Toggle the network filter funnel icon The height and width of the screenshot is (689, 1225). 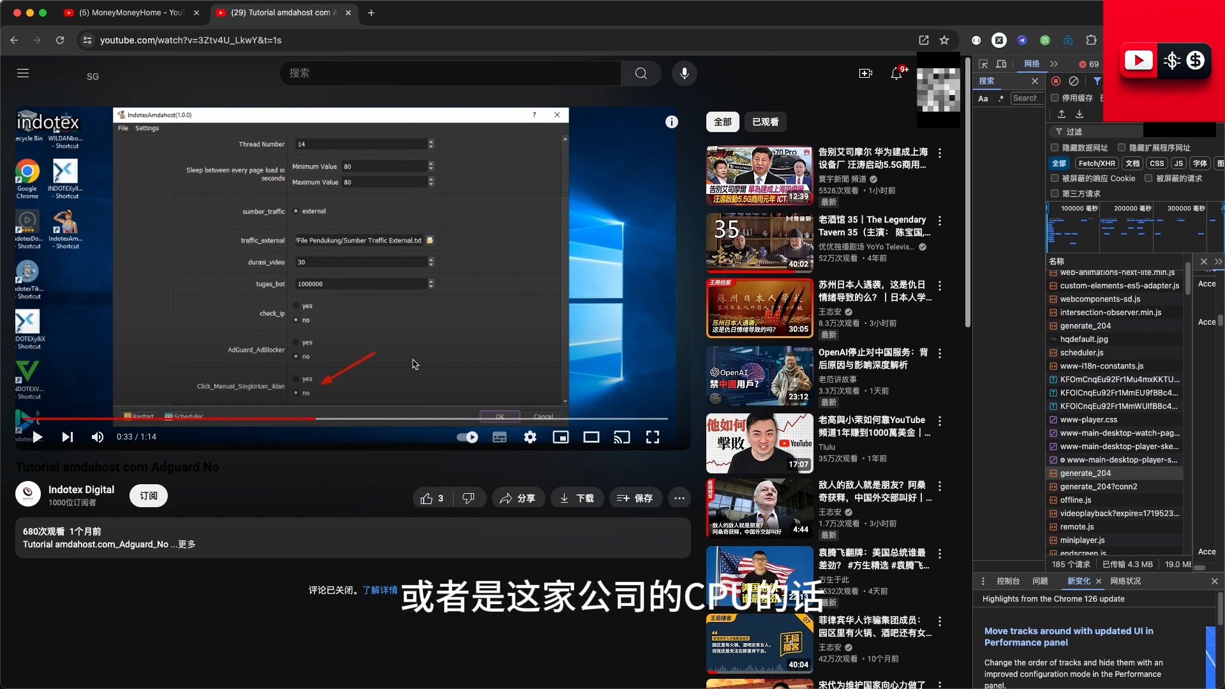pos(1097,81)
